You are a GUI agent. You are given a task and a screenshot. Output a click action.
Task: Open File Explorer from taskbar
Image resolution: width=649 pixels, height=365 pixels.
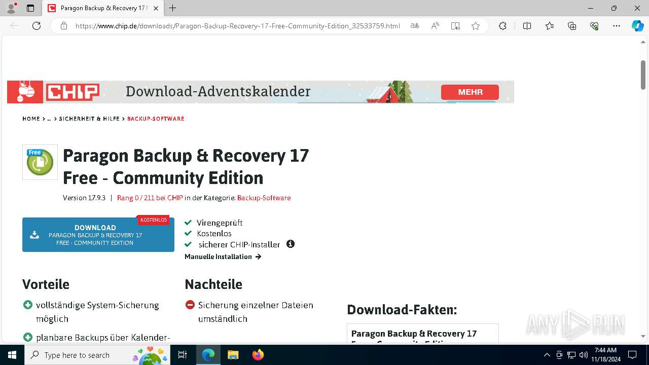(233, 355)
